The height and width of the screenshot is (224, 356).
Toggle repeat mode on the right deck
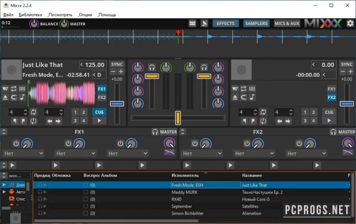243,88
